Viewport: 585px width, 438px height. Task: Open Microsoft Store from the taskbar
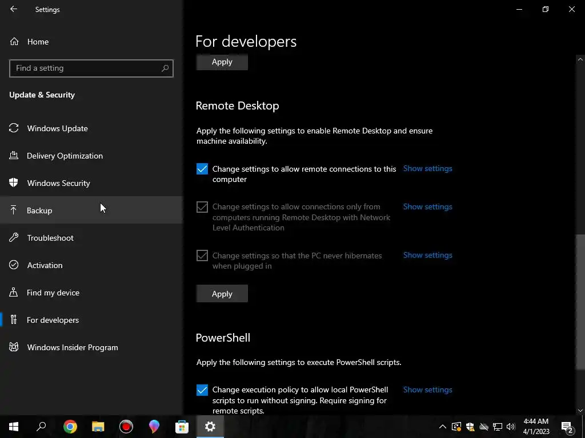point(182,426)
